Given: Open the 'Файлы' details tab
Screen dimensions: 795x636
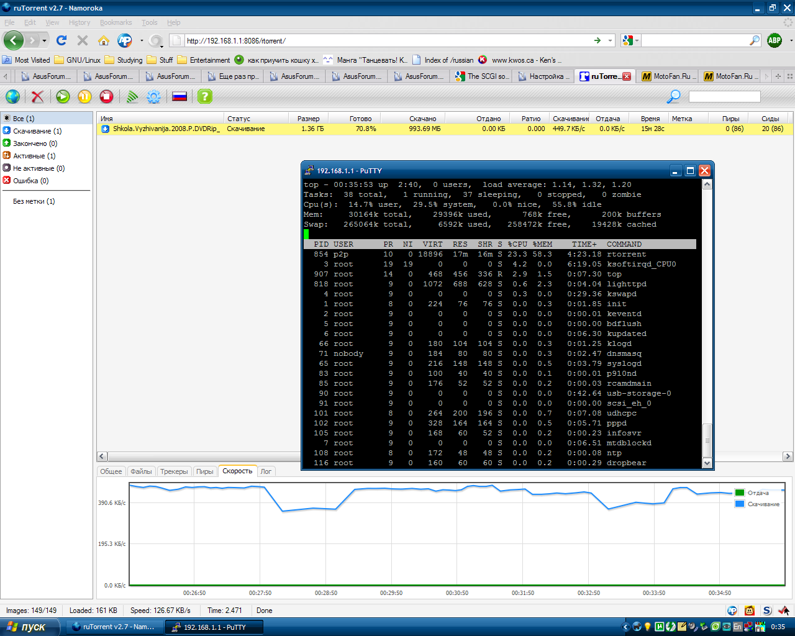Looking at the screenshot, I should (x=141, y=471).
